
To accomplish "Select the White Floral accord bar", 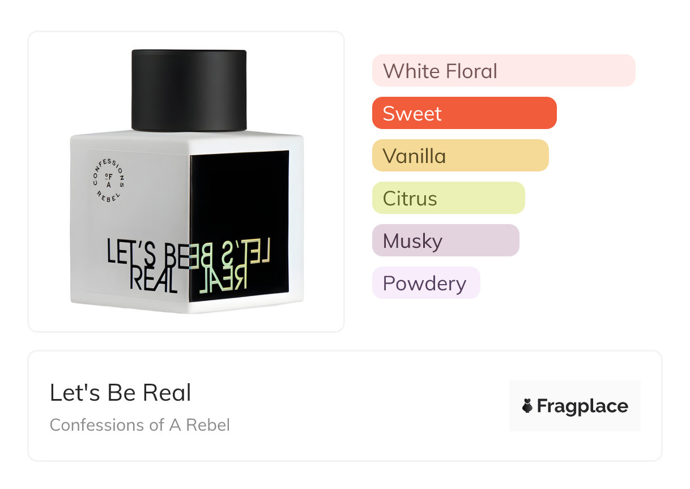I will point(503,71).
